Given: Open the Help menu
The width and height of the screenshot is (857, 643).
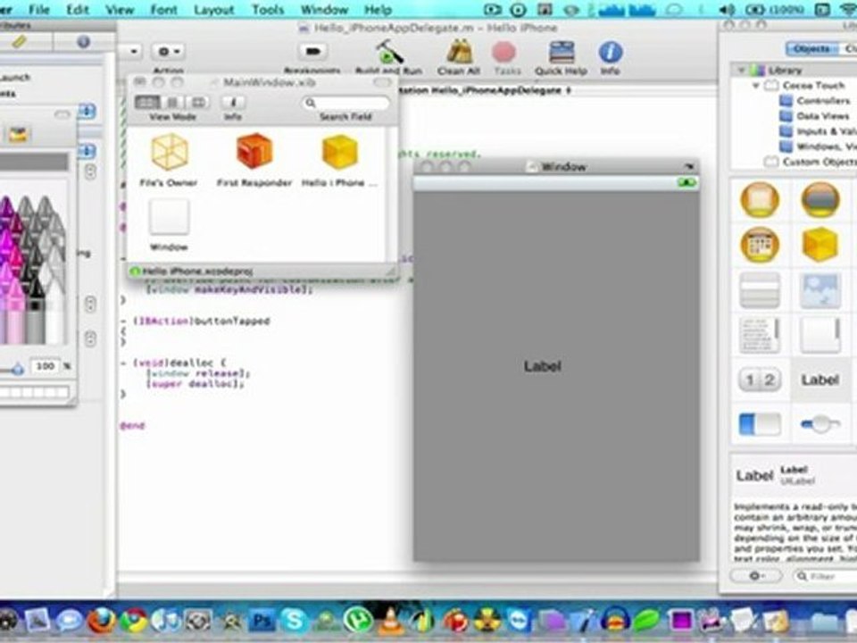Looking at the screenshot, I should click(x=378, y=9).
